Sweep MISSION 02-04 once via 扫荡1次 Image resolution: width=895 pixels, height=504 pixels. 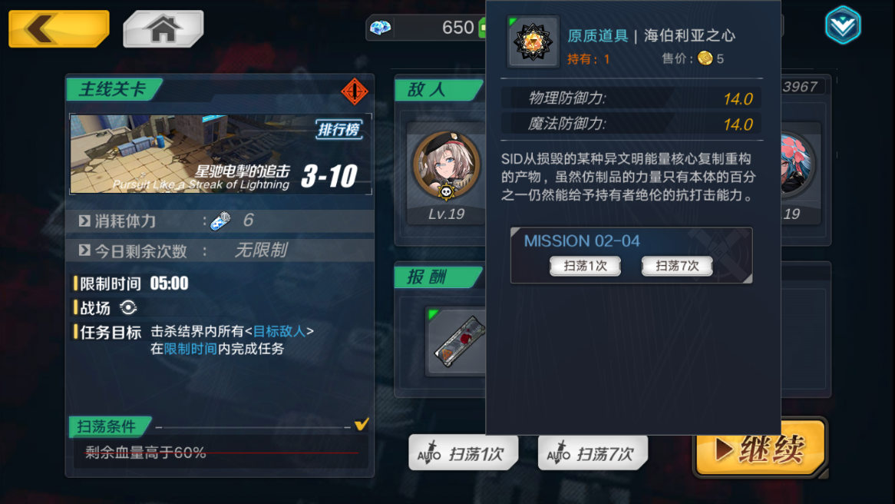(585, 266)
